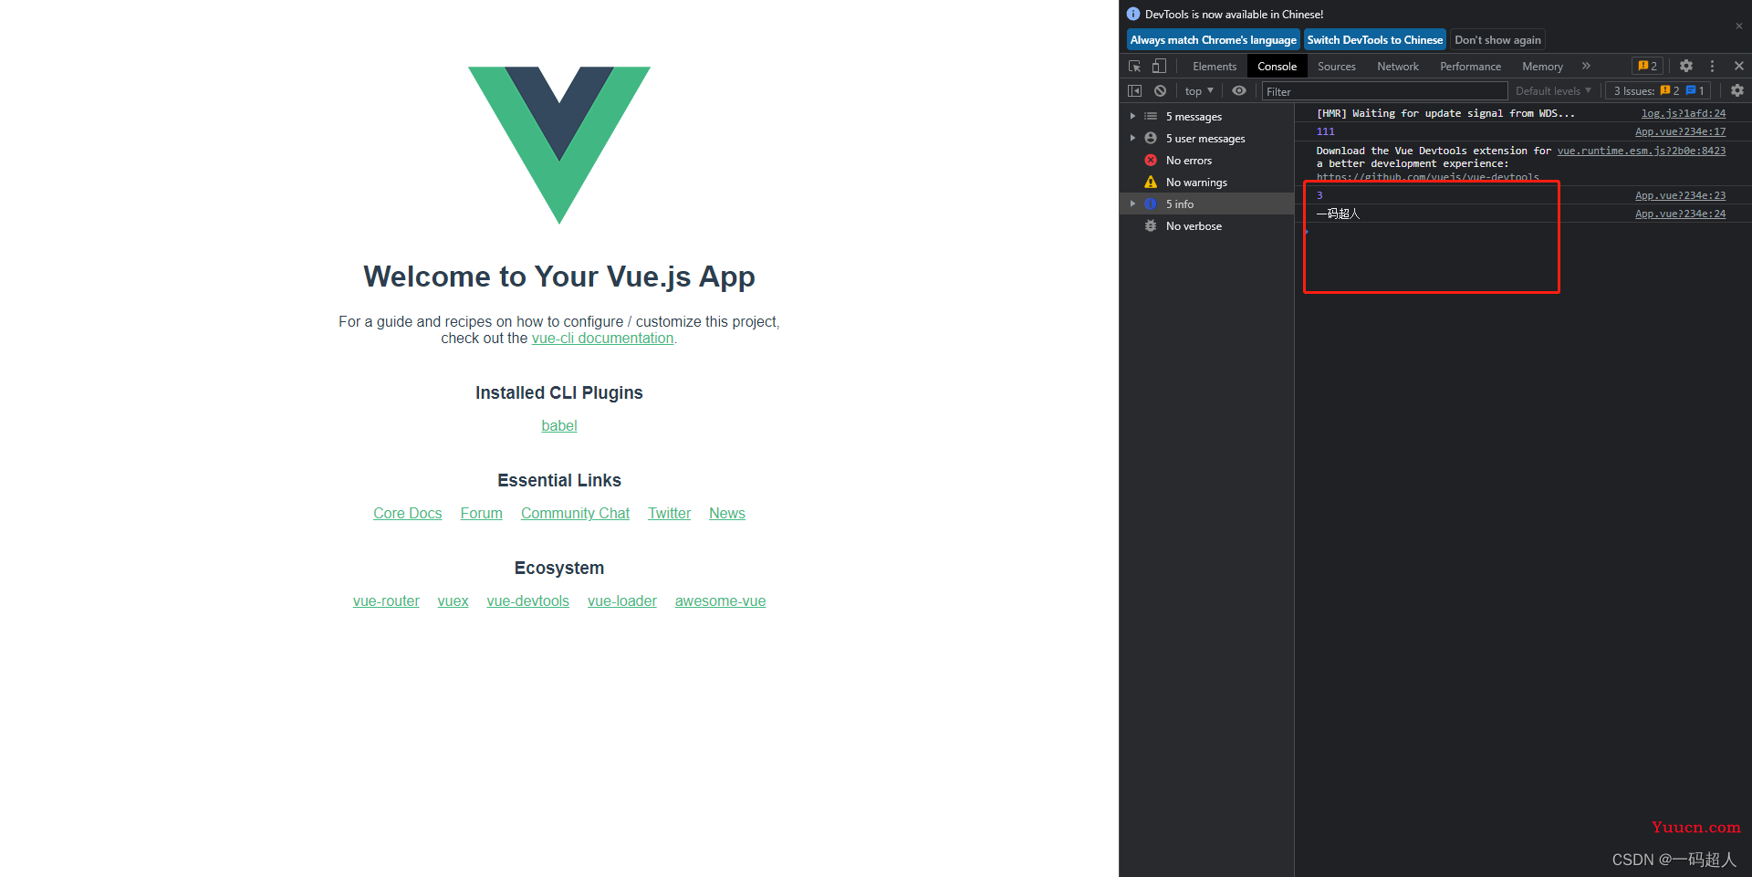The height and width of the screenshot is (877, 1752).
Task: Click Switch DevTools to Chinese button
Action: (1374, 39)
